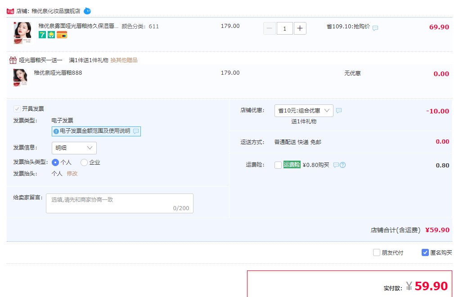Click the 送1件礼物 text under dropdown

pos(304,121)
